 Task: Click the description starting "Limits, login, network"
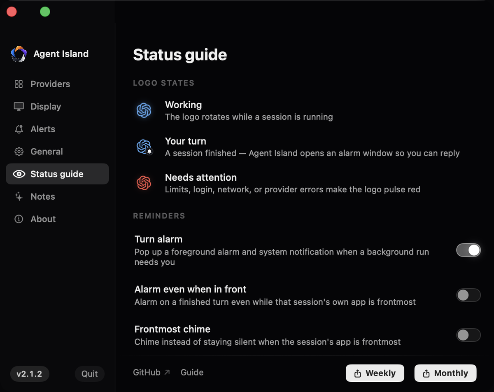point(293,190)
